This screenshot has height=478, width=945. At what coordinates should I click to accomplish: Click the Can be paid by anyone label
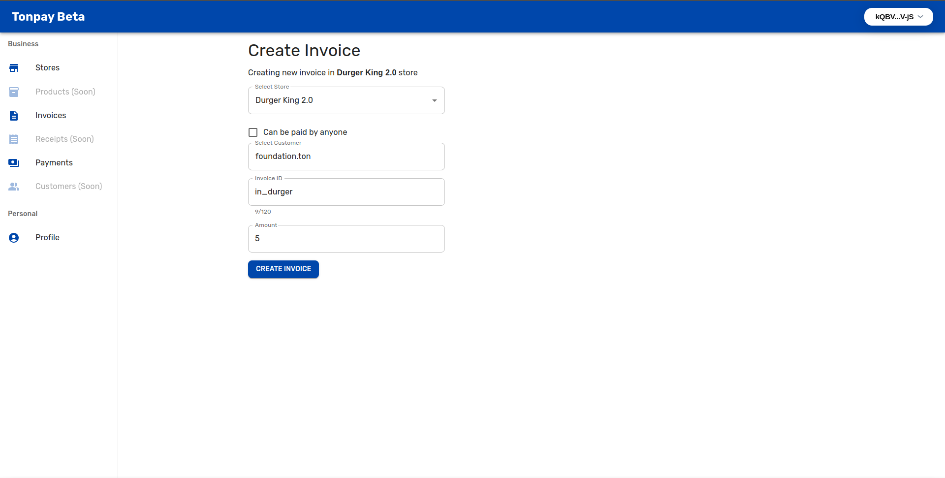305,132
